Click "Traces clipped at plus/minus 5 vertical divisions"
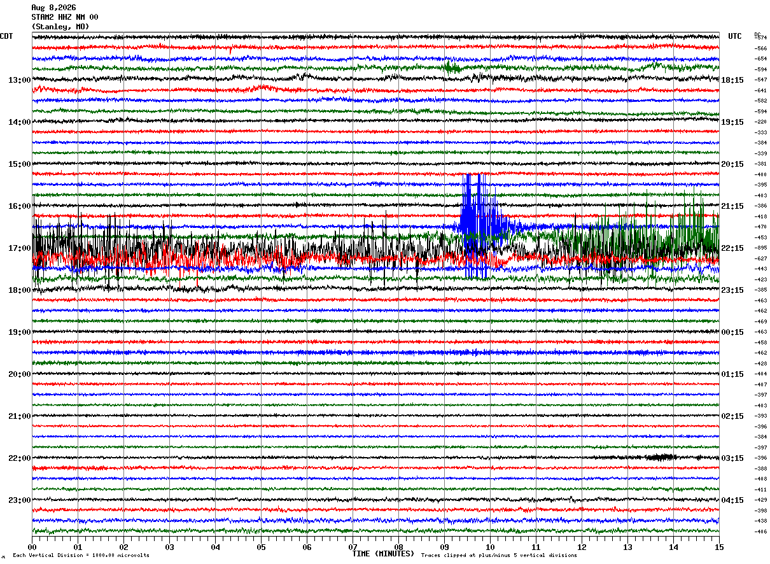Screen dimensions: 770x564 coord(499,555)
